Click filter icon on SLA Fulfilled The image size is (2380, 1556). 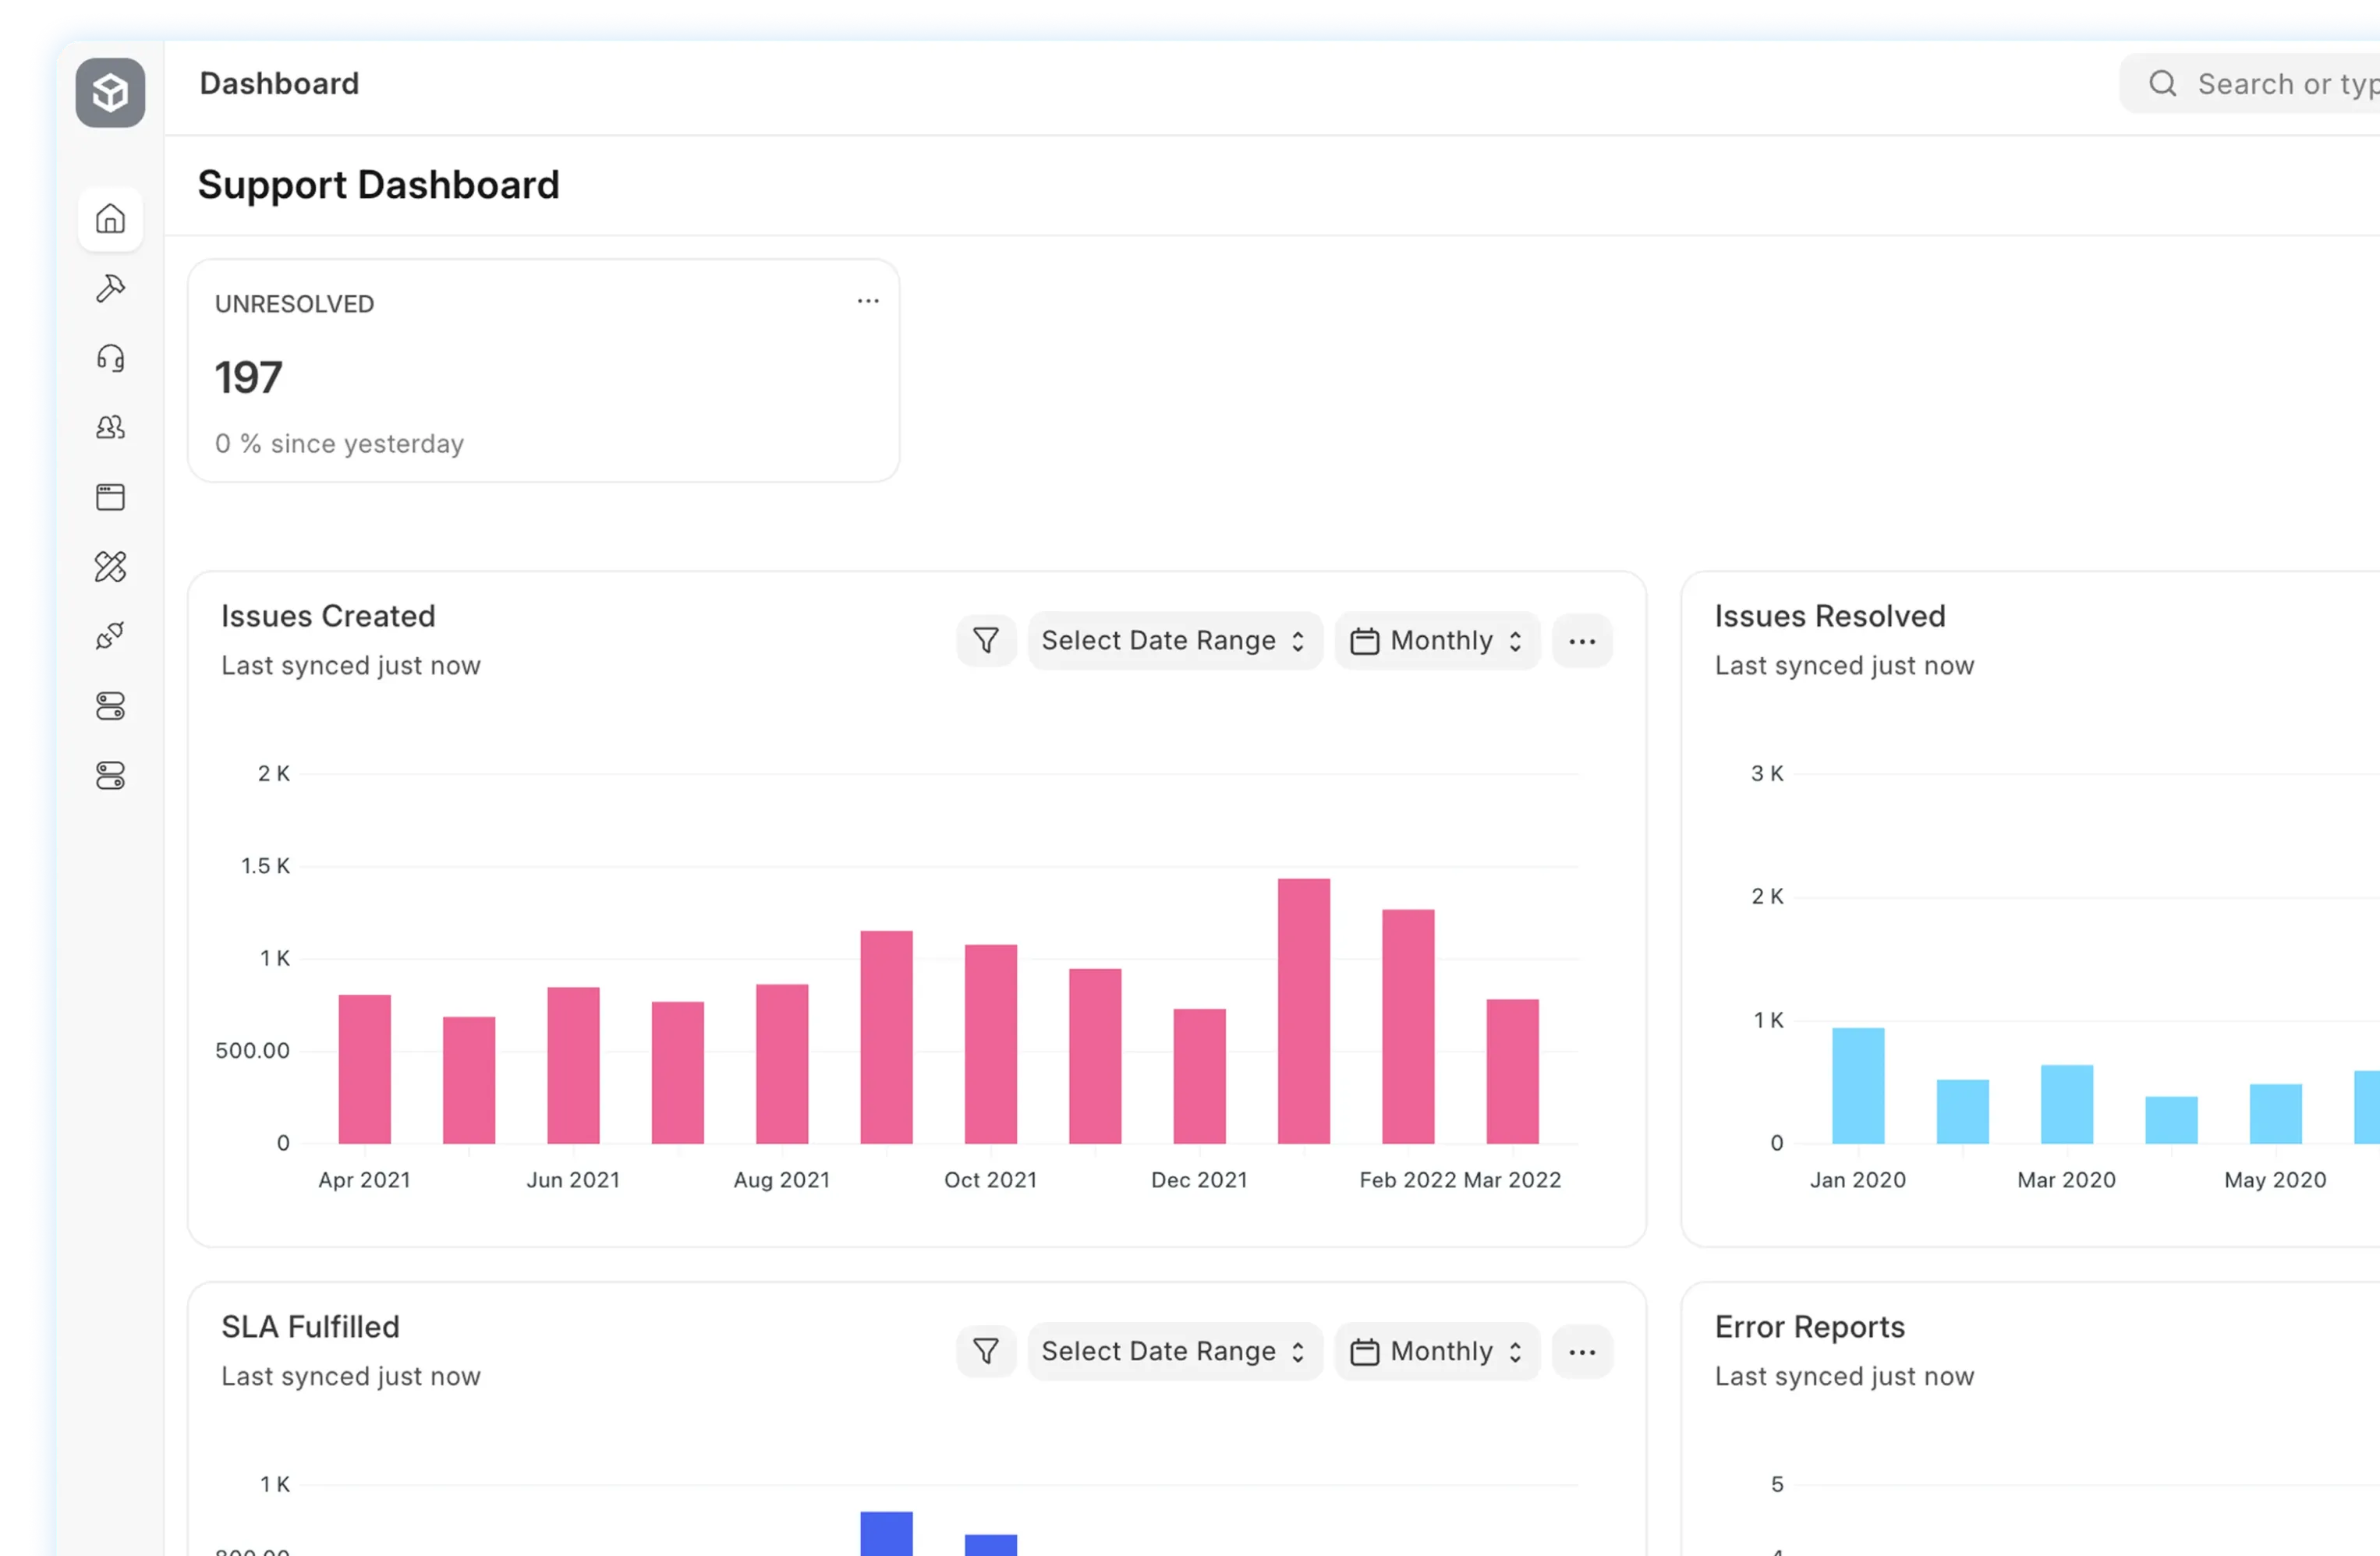pos(986,1351)
